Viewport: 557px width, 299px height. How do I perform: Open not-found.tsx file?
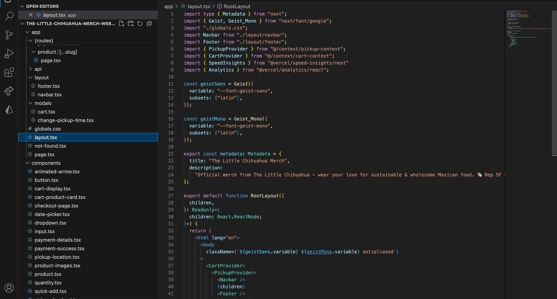[x=88, y=146]
